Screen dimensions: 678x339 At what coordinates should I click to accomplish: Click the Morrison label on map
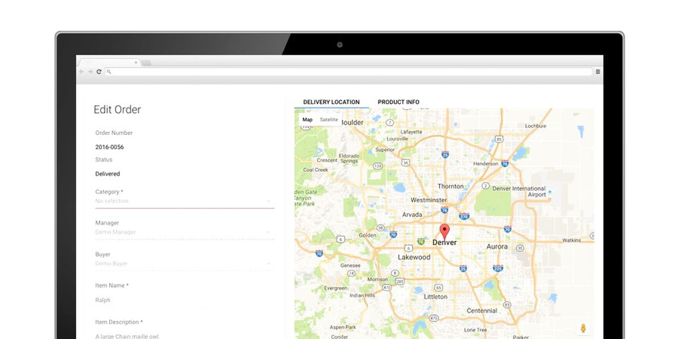point(377,280)
